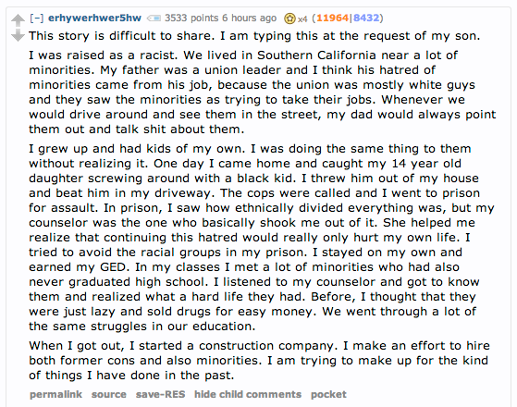
Task: Click the reddit gold badge icon
Action: [289, 18]
